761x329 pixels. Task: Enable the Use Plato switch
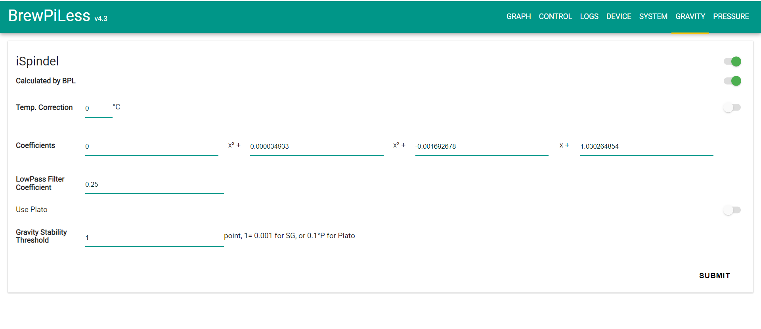click(x=732, y=210)
